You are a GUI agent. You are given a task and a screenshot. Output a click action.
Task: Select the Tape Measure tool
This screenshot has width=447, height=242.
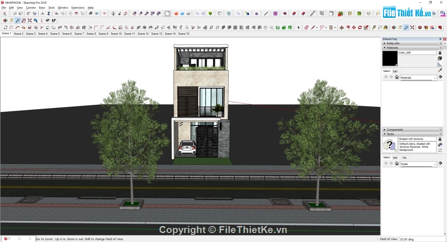pyautogui.click(x=374, y=27)
